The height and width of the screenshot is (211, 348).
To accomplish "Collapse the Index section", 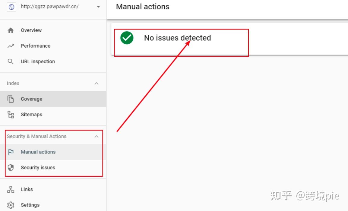I will pyautogui.click(x=96, y=83).
